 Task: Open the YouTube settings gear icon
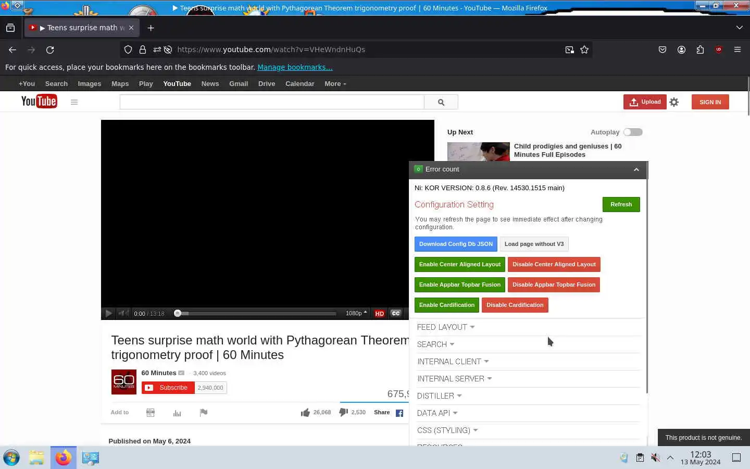pyautogui.click(x=674, y=102)
